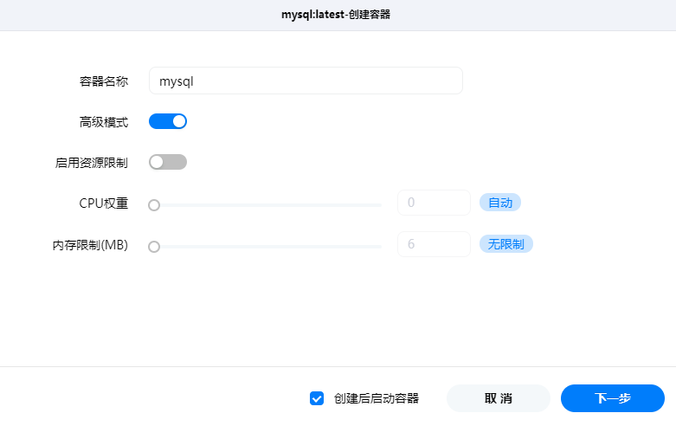Click the CPU权重 slider handle
Screen dimensions: 676x426
(x=154, y=205)
